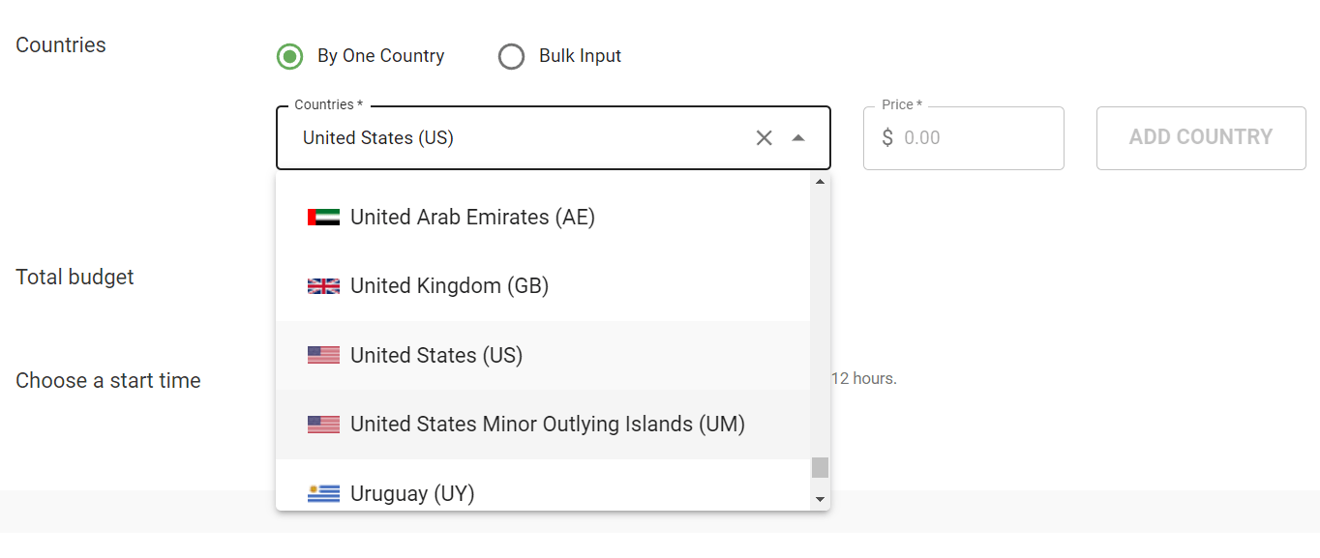Click the United Kingdom flag icon
Screen dimensions: 1320x558
pyautogui.click(x=323, y=285)
